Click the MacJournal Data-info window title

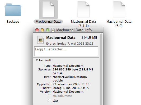click(x=74, y=30)
